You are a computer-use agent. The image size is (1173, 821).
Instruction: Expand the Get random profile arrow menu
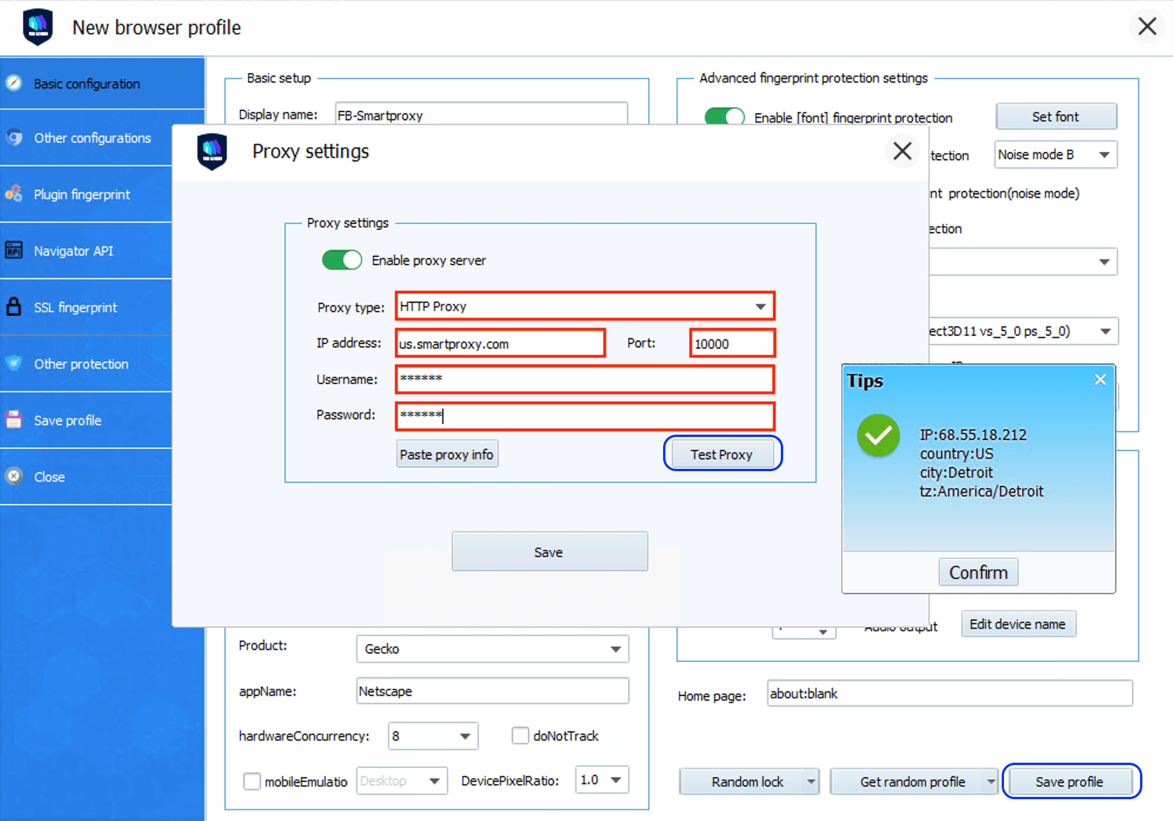pos(991,782)
